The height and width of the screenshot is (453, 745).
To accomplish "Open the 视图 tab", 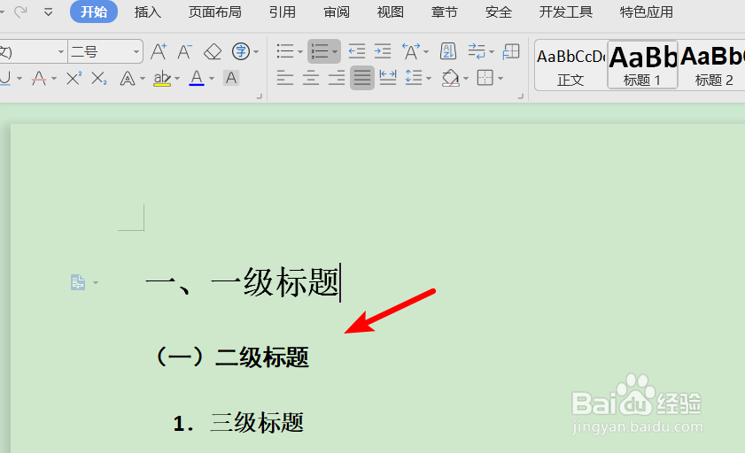I will click(390, 12).
